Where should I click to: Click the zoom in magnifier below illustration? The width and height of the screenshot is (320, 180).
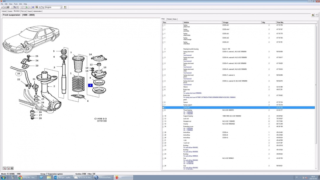coord(4,168)
